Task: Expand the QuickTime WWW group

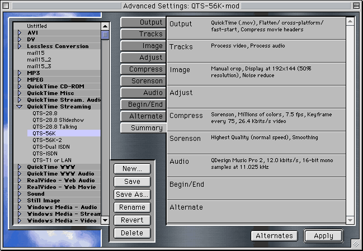Action: (20, 167)
